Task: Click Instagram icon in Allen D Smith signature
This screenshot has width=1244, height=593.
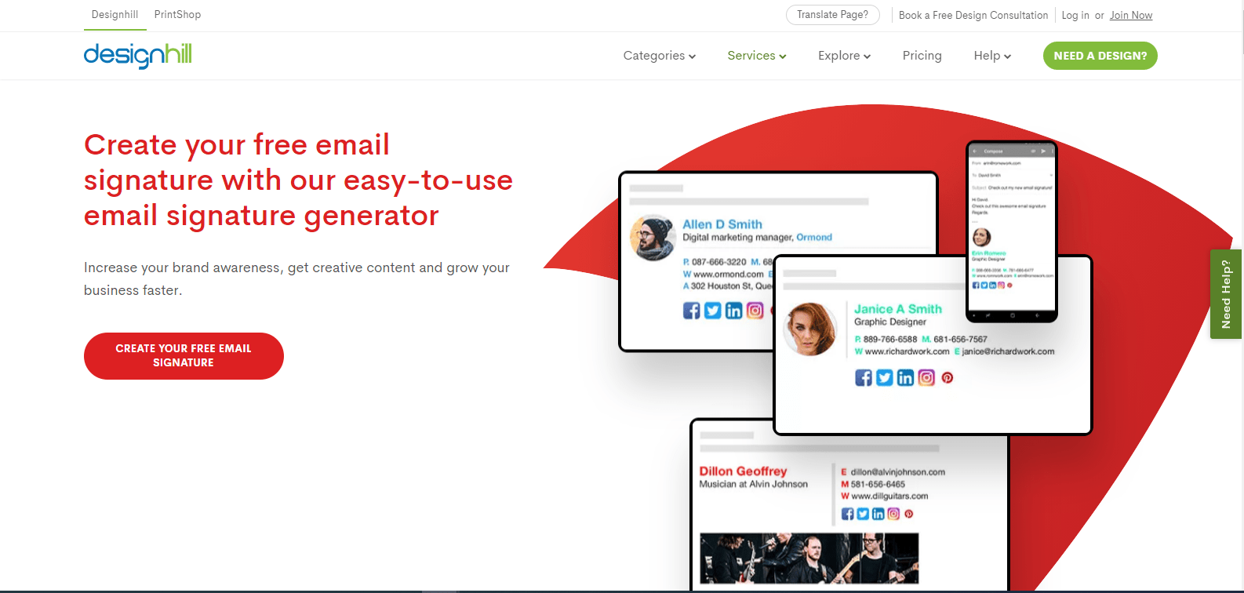Action: pyautogui.click(x=755, y=311)
